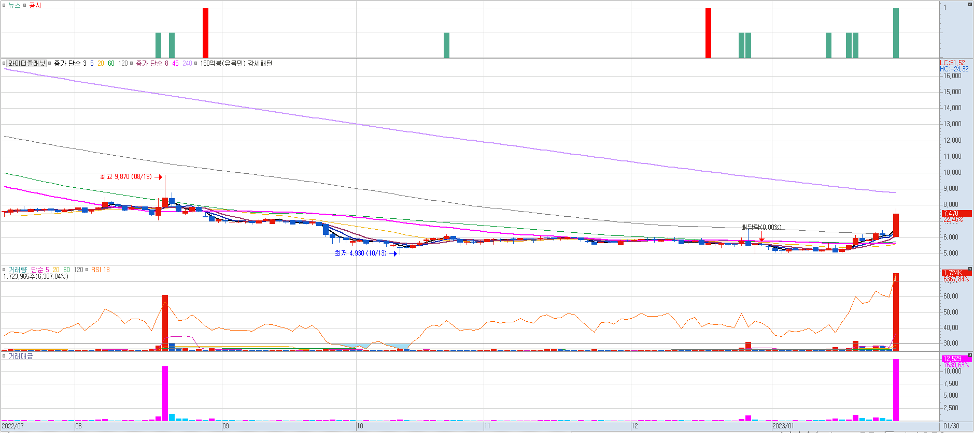Click the 최저 4,930 (10/13) low marker
The width and height of the screenshot is (974, 433).
tap(366, 253)
